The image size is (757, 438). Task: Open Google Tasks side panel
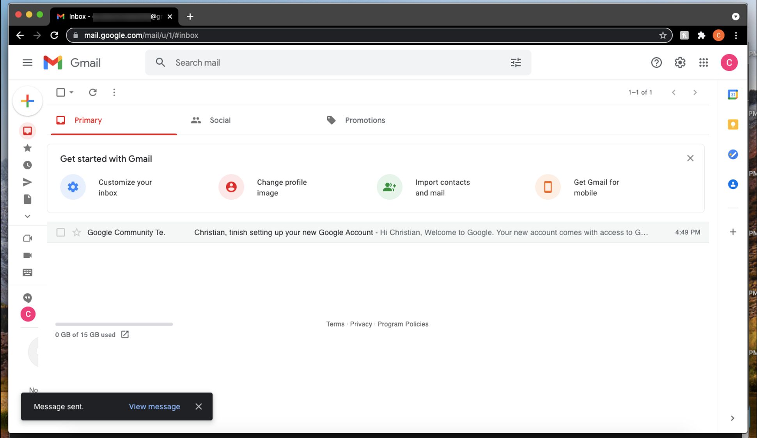tap(733, 155)
